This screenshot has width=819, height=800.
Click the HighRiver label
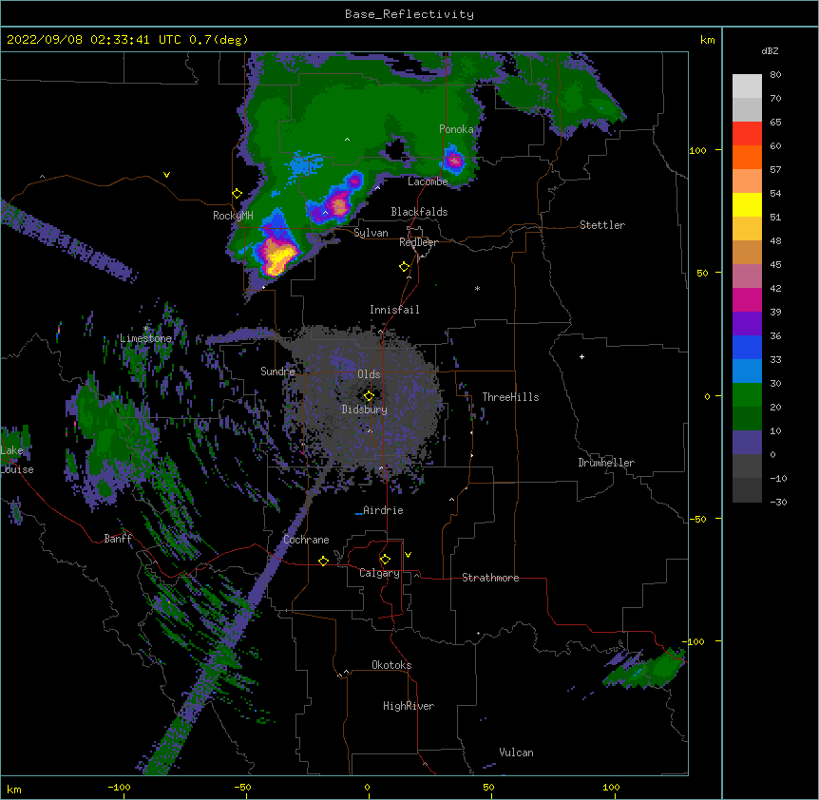click(409, 706)
